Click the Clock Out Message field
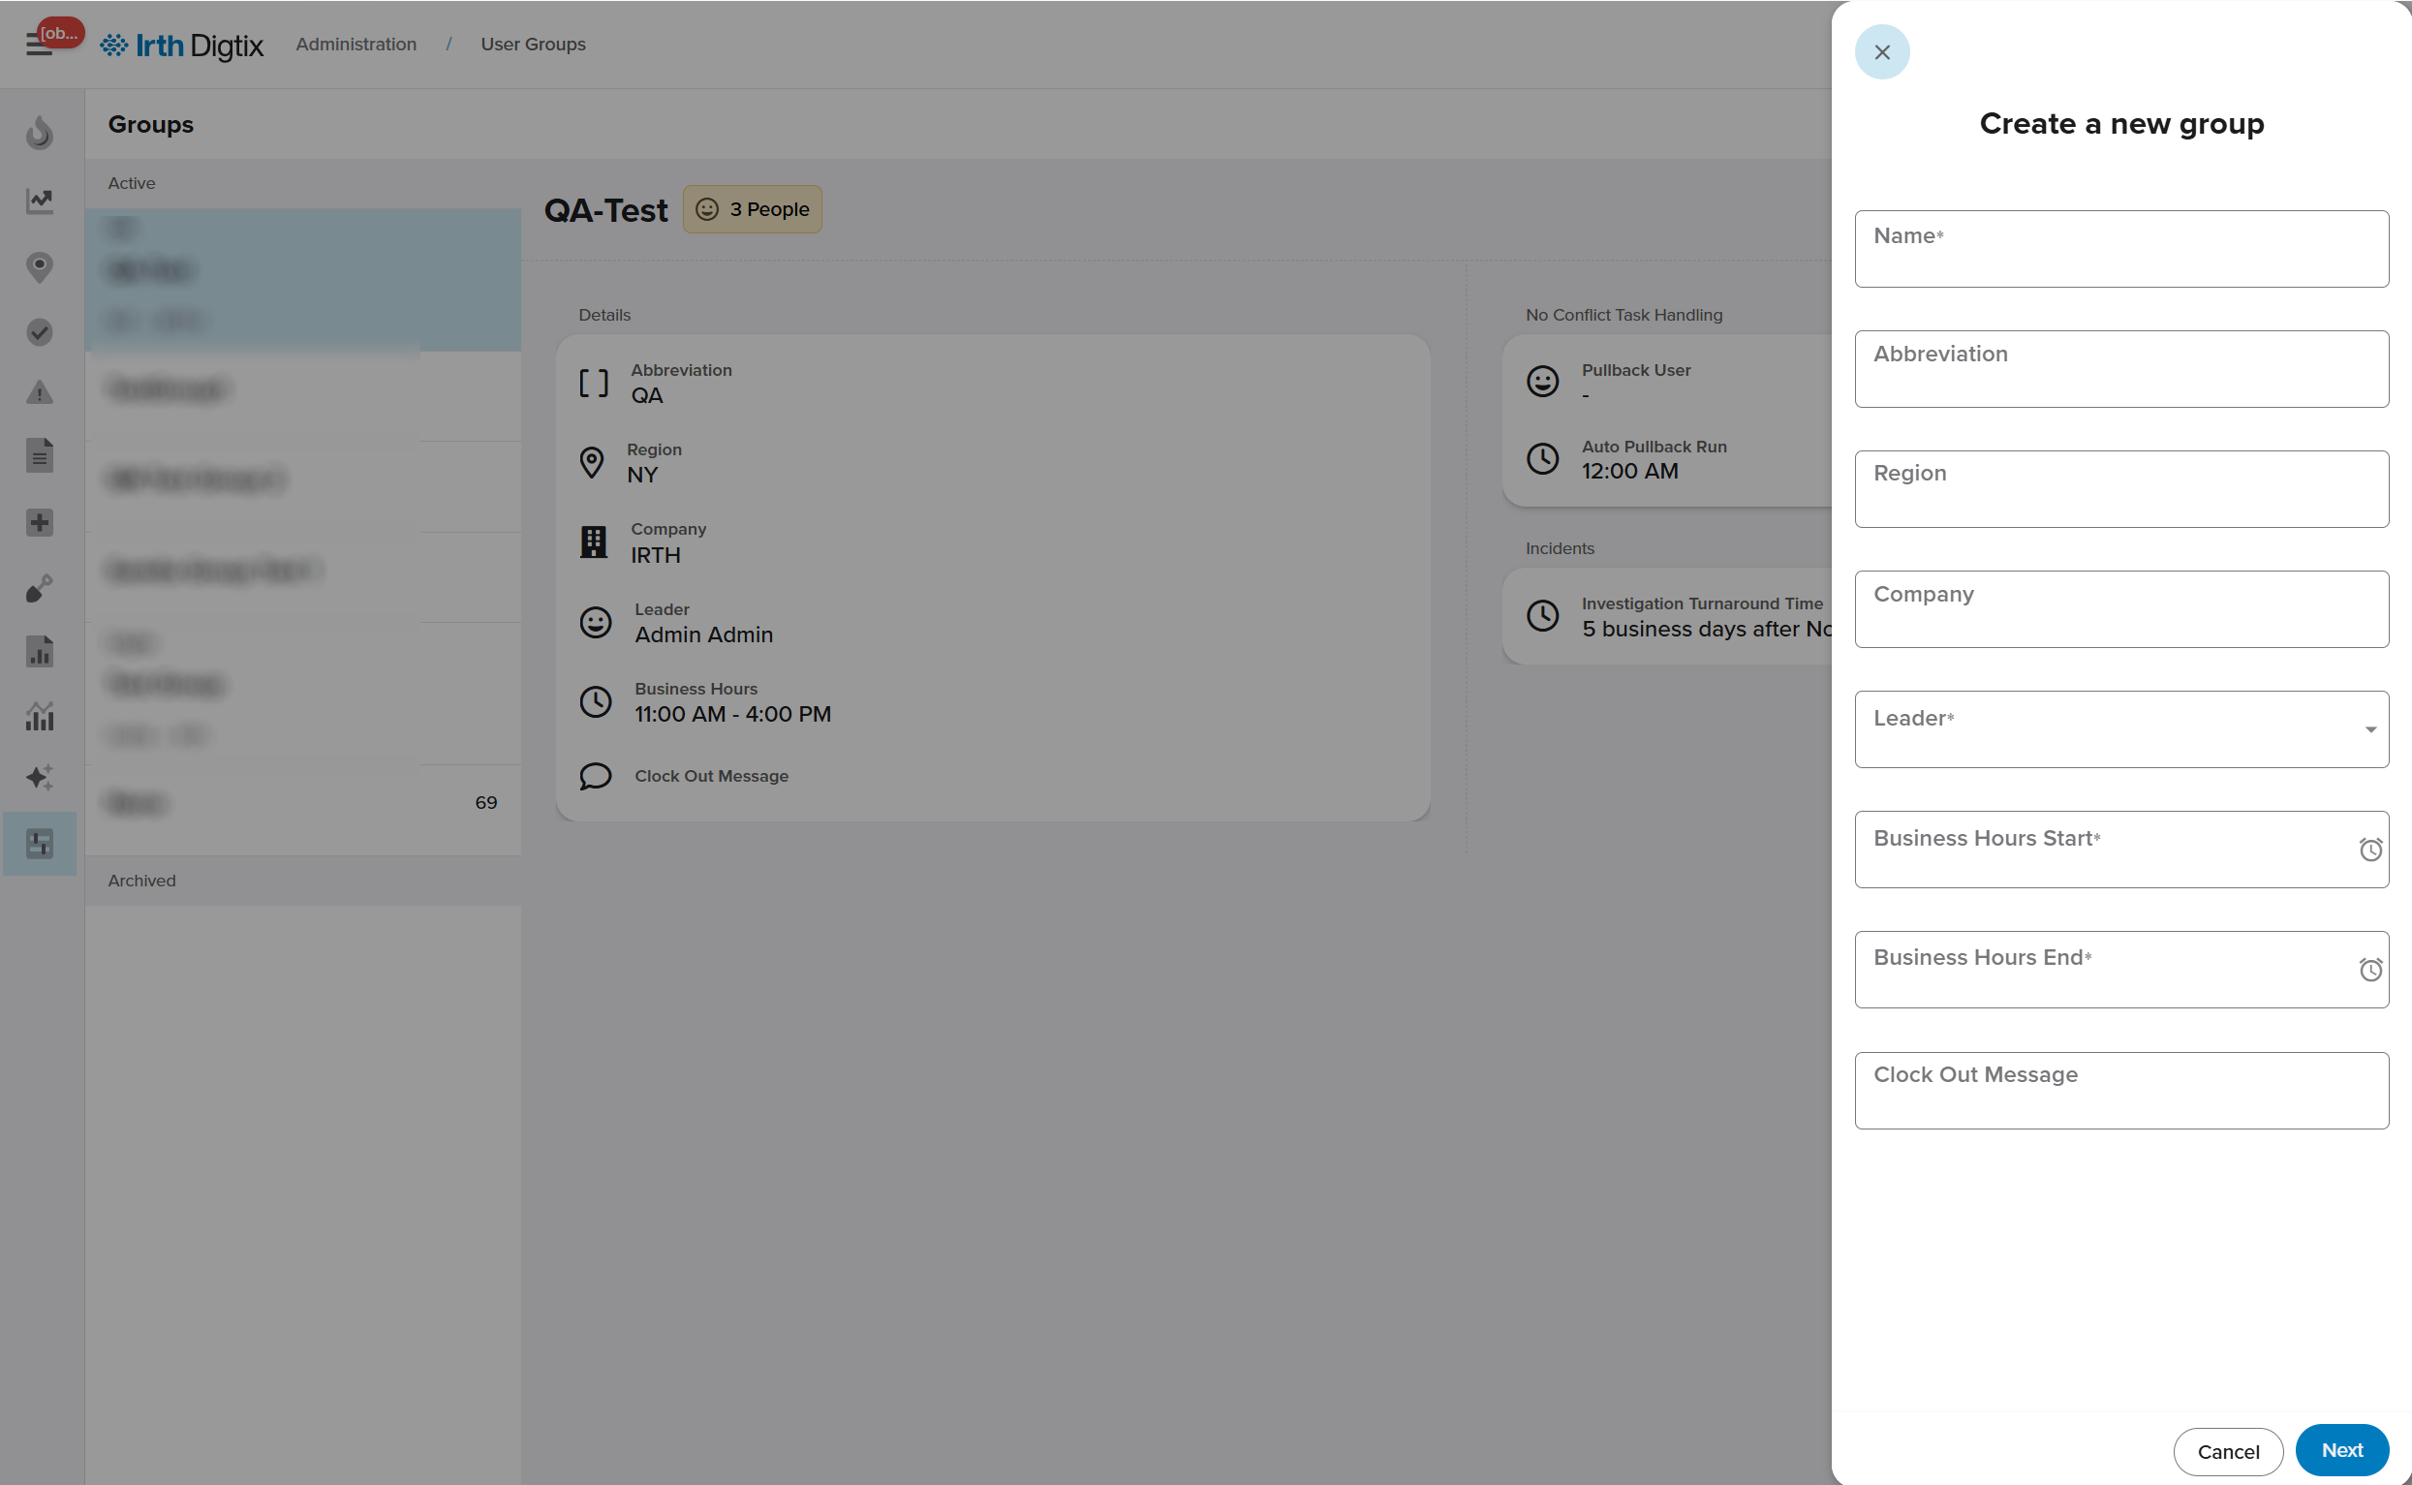Image resolution: width=2412 pixels, height=1485 pixels. pyautogui.click(x=2121, y=1090)
